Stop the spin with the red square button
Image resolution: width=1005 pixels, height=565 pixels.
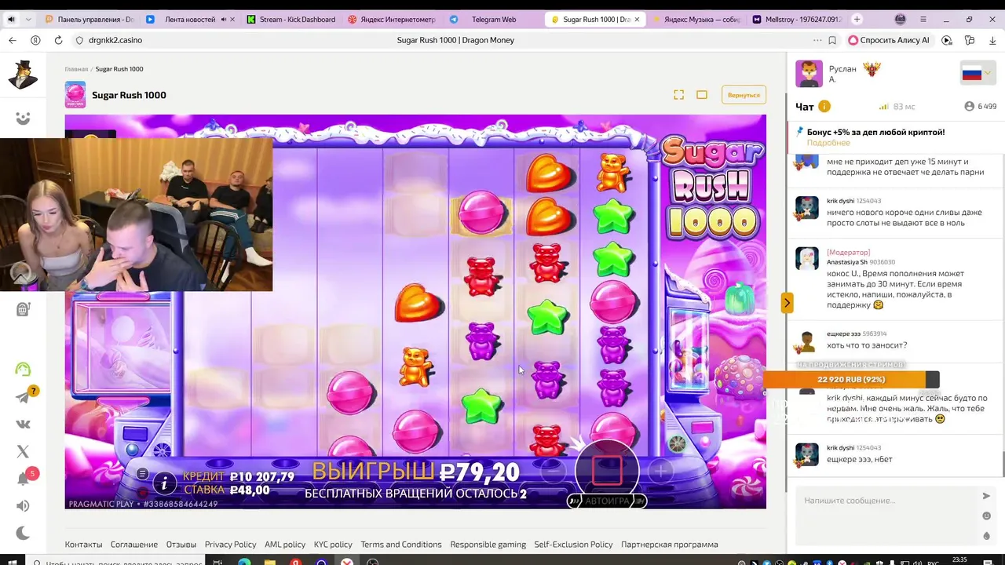tap(607, 471)
